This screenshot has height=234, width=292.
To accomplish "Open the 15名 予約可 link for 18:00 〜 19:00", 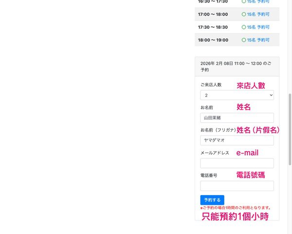I will point(258,39).
